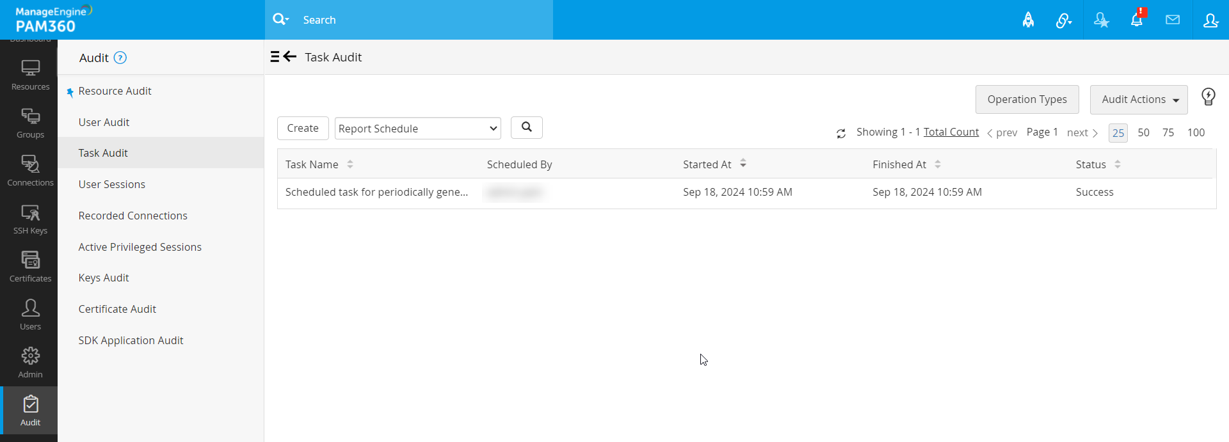Collapse the Audit side menu via the hamburger icon

275,57
